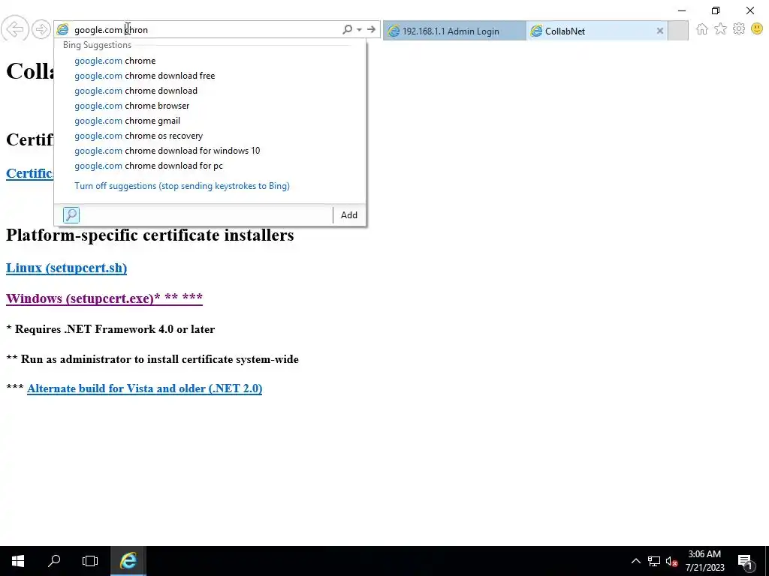Expand the address bar search dropdown arrow
Image resolution: width=769 pixels, height=576 pixels.
point(359,30)
